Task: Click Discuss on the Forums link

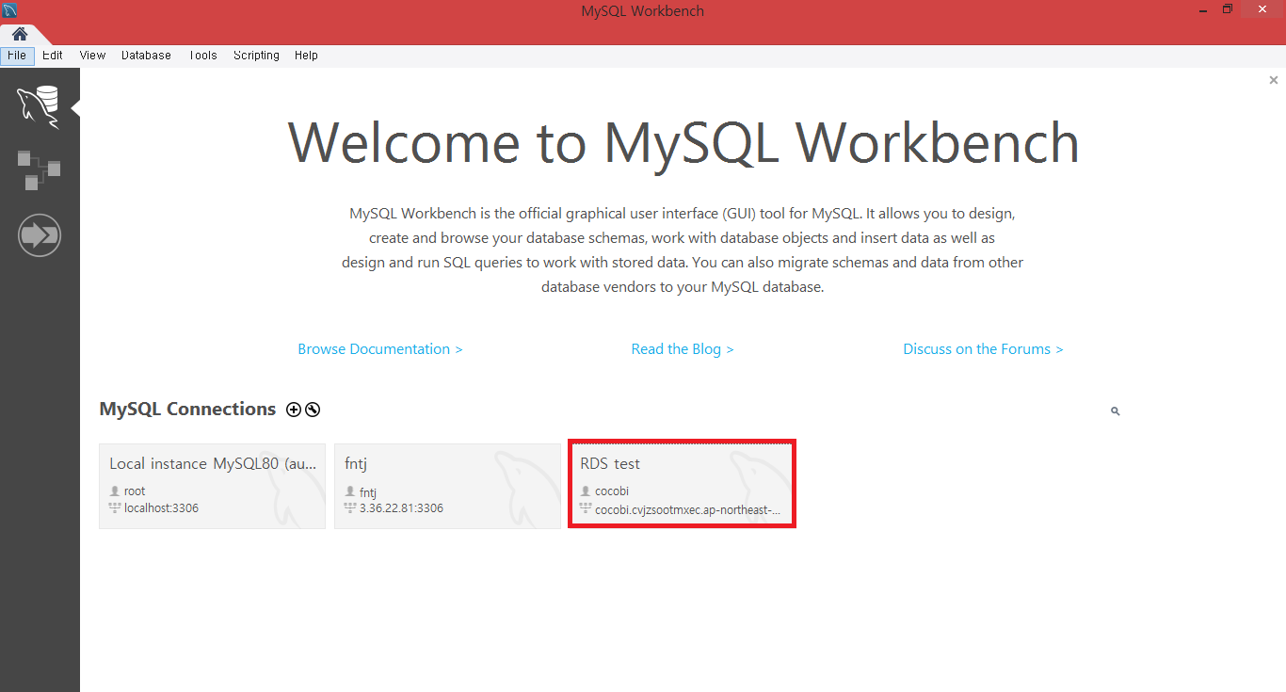Action: (983, 349)
